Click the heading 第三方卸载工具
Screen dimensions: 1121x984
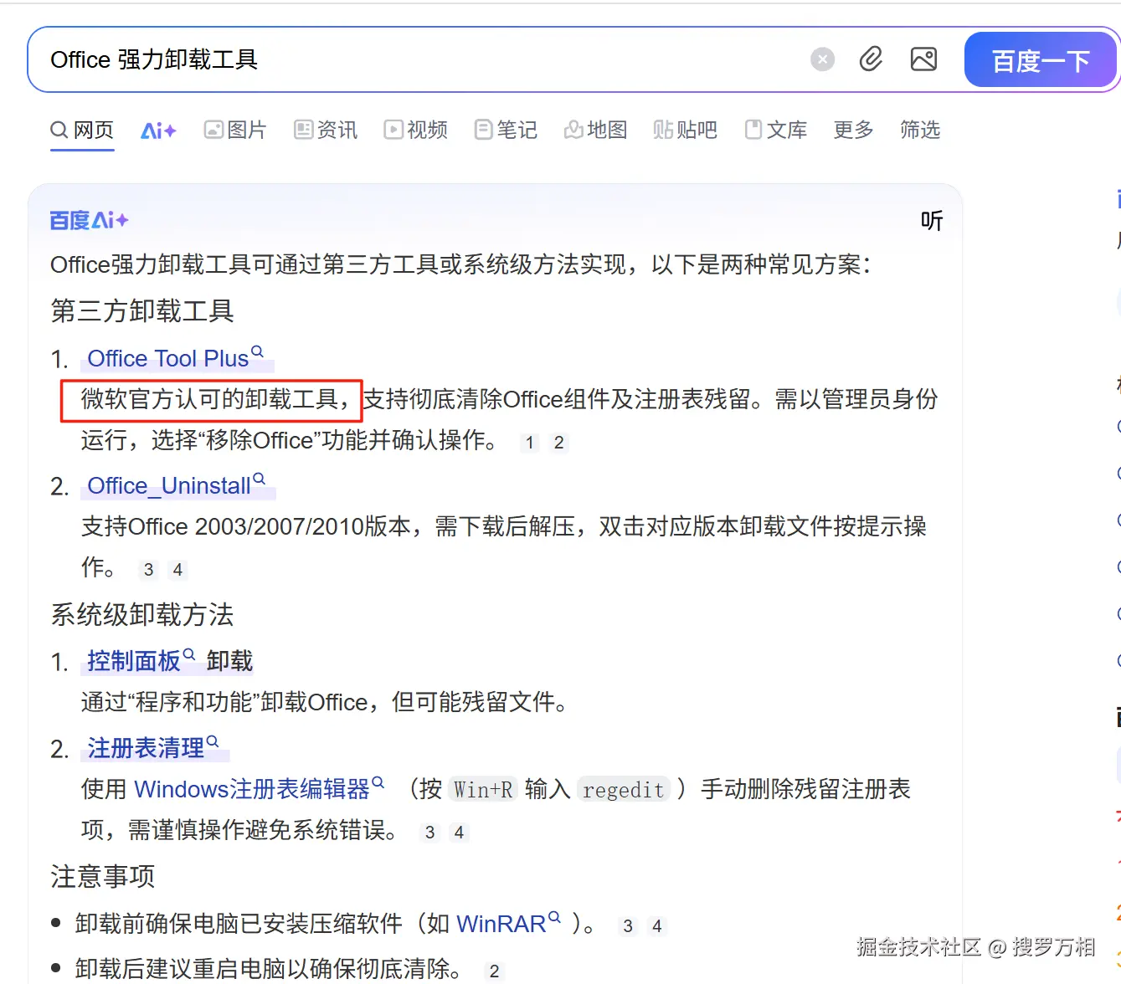(x=142, y=311)
